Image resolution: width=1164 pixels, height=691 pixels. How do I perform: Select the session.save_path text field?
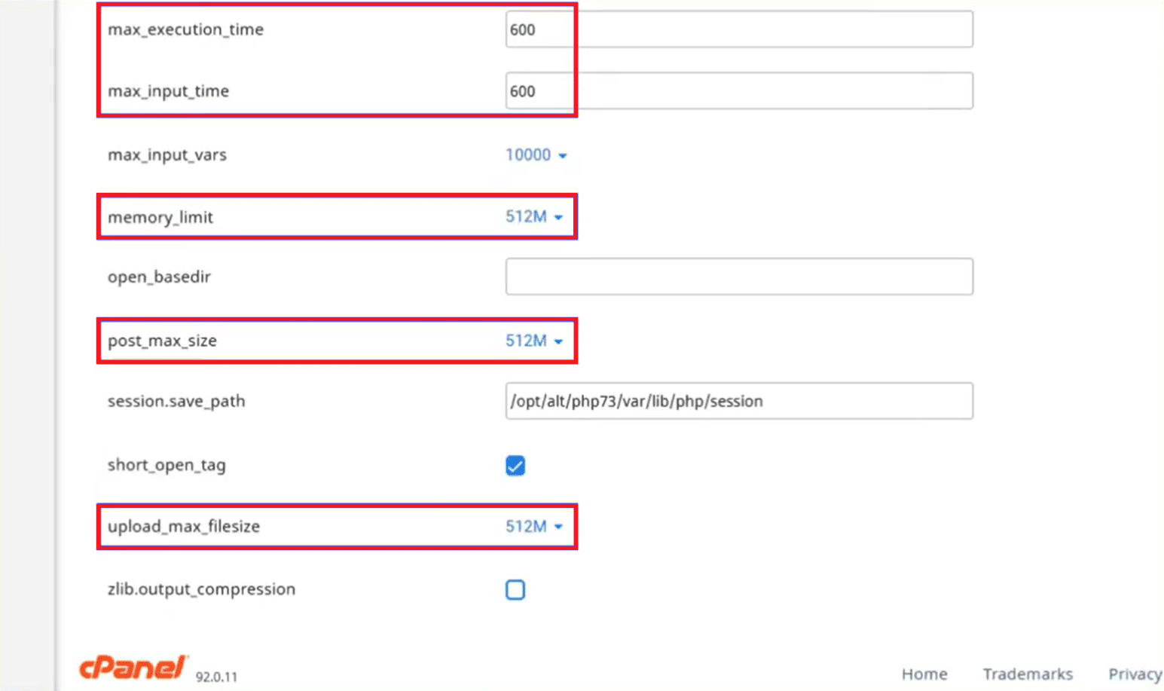(x=738, y=401)
